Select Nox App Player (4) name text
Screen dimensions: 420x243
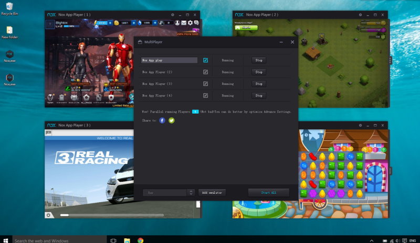click(157, 95)
